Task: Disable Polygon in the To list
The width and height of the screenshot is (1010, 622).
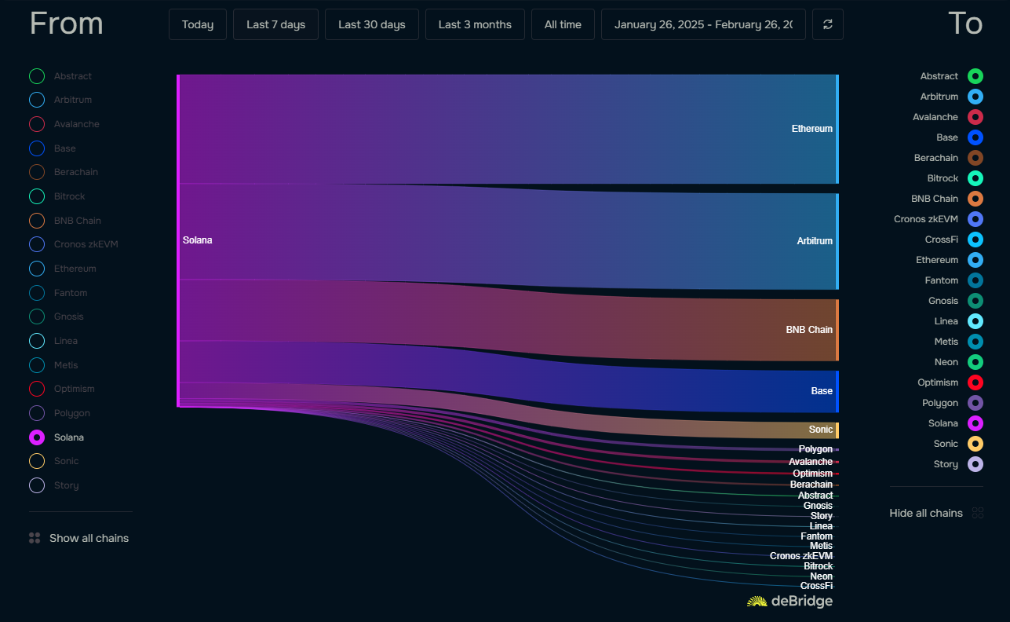Action: pos(975,403)
